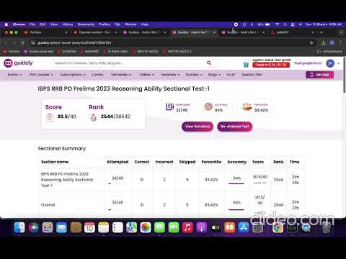Screen dimensions: 346x259
Task: Expand the Videos dropdown
Action: click(x=147, y=75)
